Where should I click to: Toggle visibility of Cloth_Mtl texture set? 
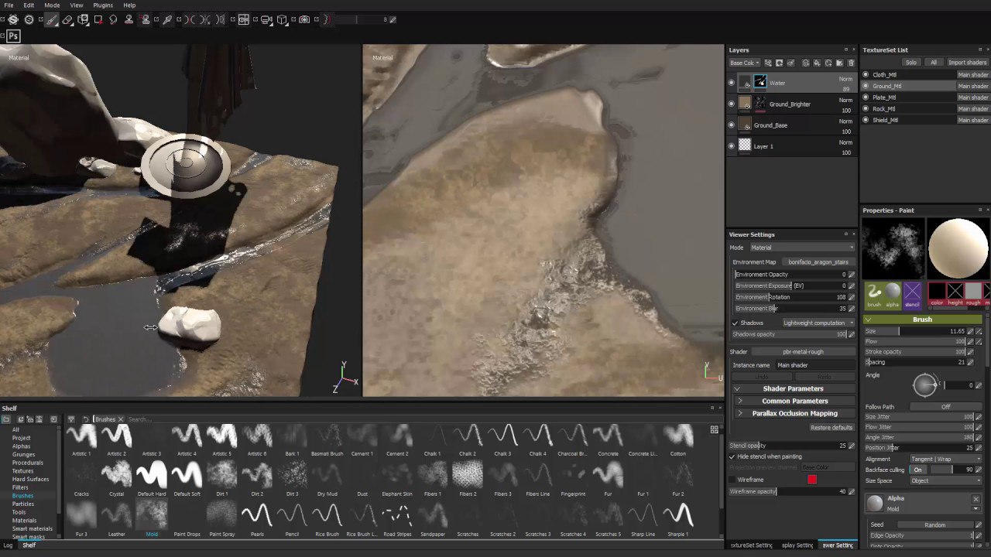click(x=866, y=75)
